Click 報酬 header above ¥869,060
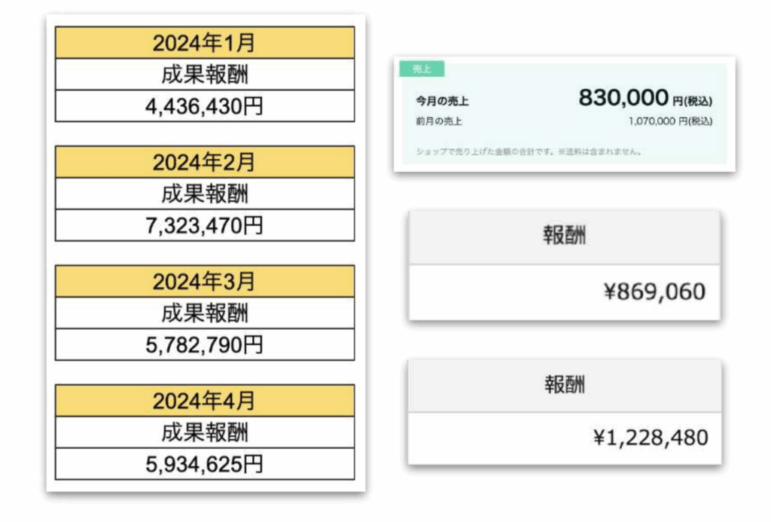This screenshot has width=771, height=522. [x=565, y=237]
